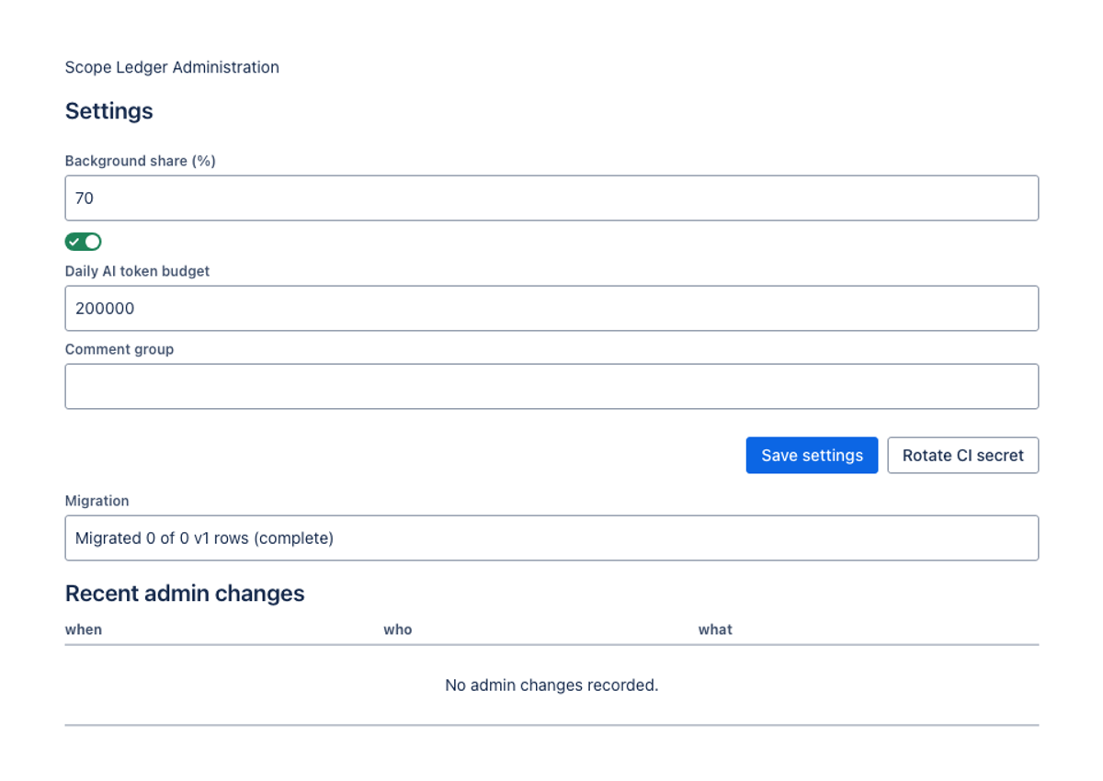Image resolution: width=1103 pixels, height=781 pixels.
Task: Save settings with the blue button
Action: (x=812, y=455)
